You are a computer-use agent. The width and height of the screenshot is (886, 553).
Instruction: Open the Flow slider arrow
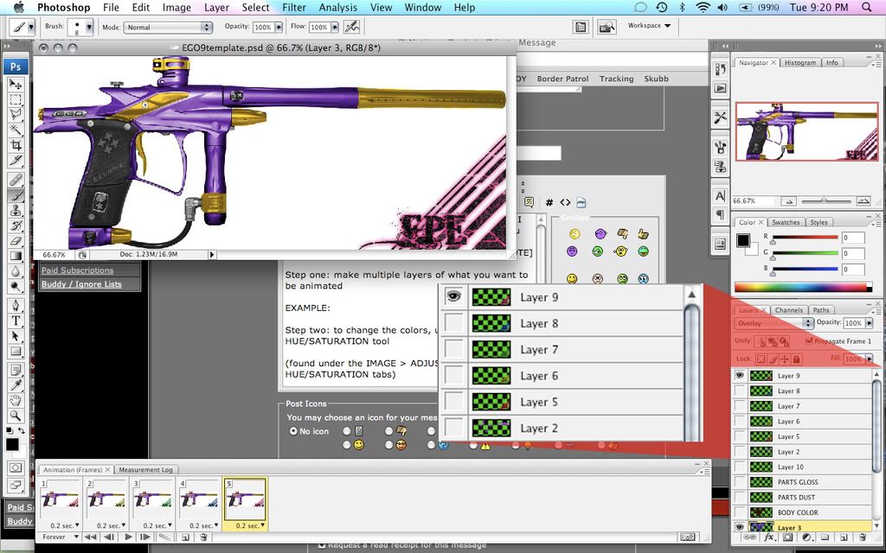335,27
